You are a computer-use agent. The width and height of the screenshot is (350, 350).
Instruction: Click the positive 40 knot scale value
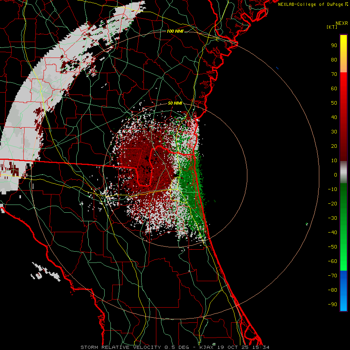pyautogui.click(x=334, y=117)
